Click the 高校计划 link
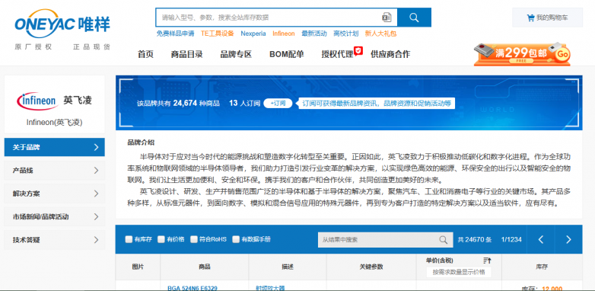The image size is (595, 291). (345, 34)
